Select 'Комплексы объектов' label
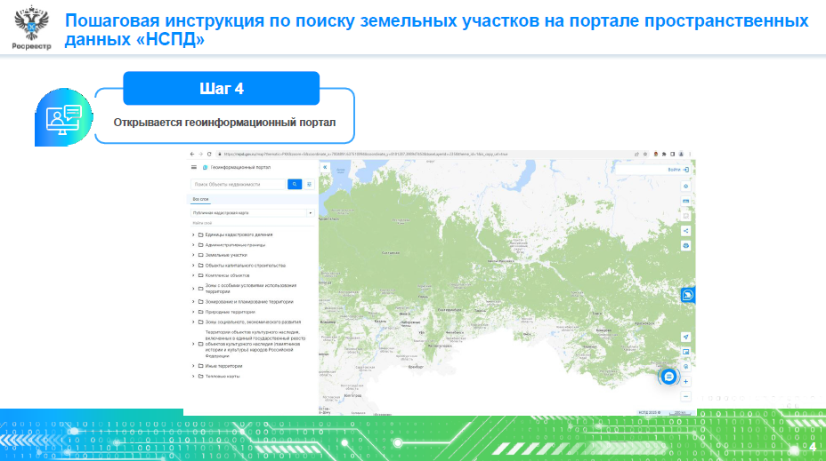826x461 pixels. 227,275
